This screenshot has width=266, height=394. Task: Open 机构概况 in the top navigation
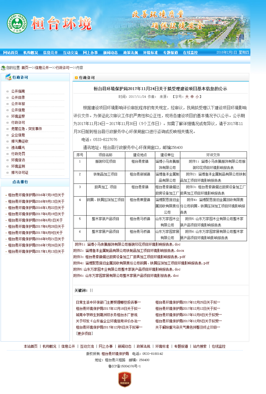point(31,53)
